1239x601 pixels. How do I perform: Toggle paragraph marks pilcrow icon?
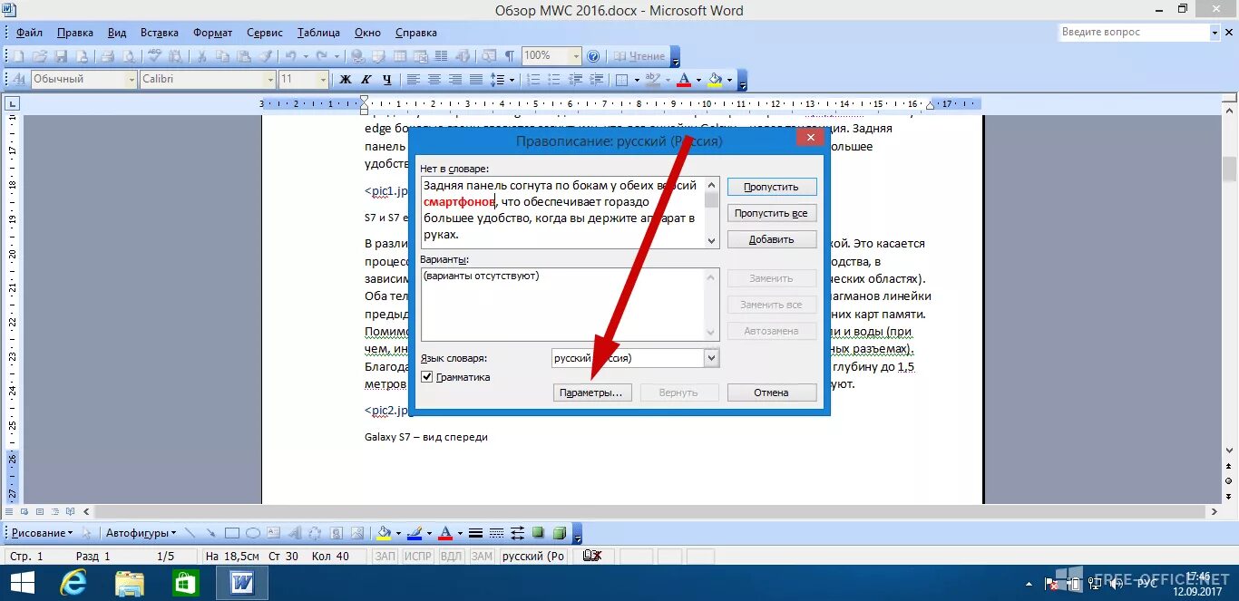pos(510,55)
